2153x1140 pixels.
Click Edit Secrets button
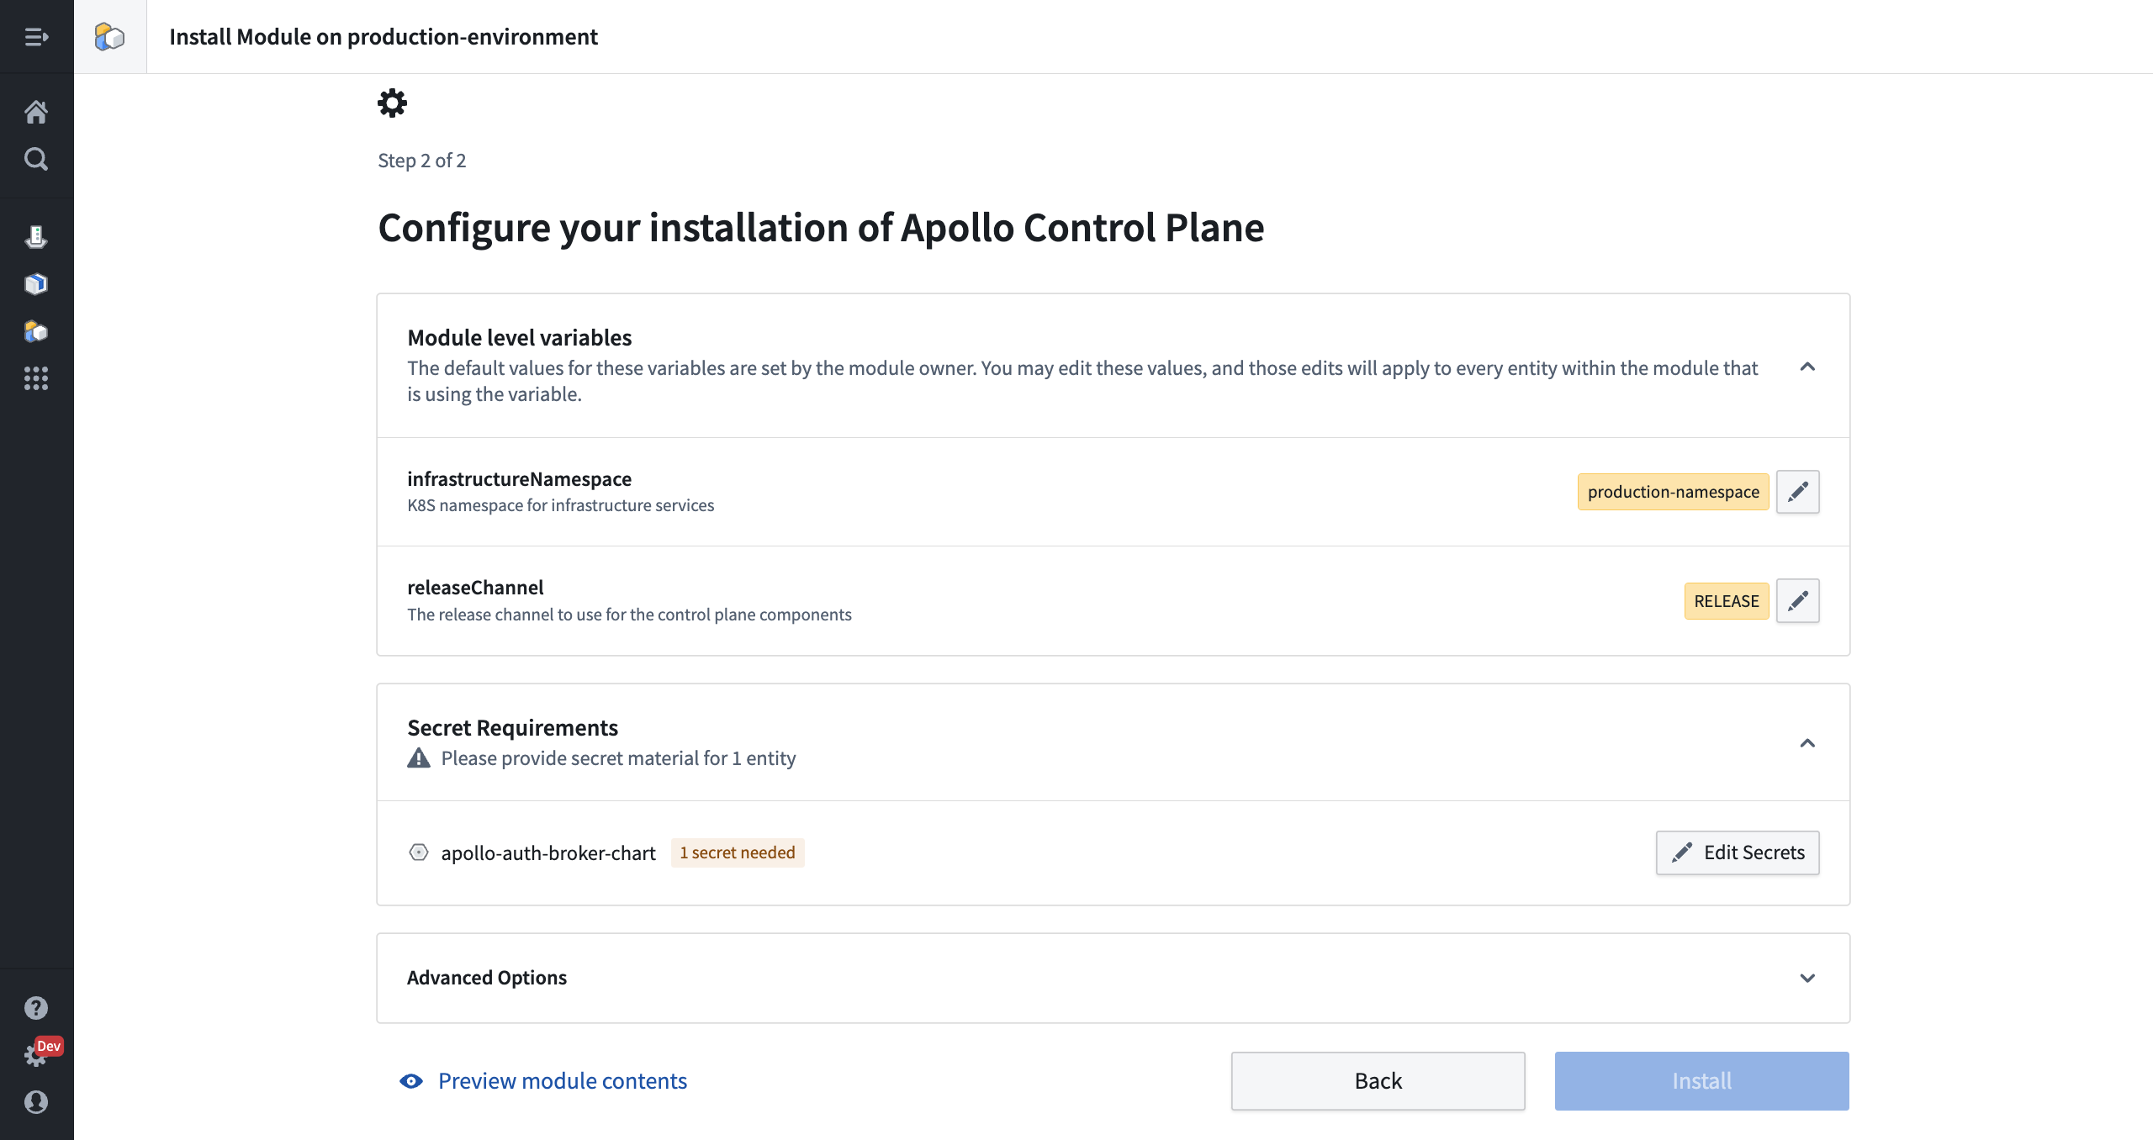pyautogui.click(x=1738, y=852)
